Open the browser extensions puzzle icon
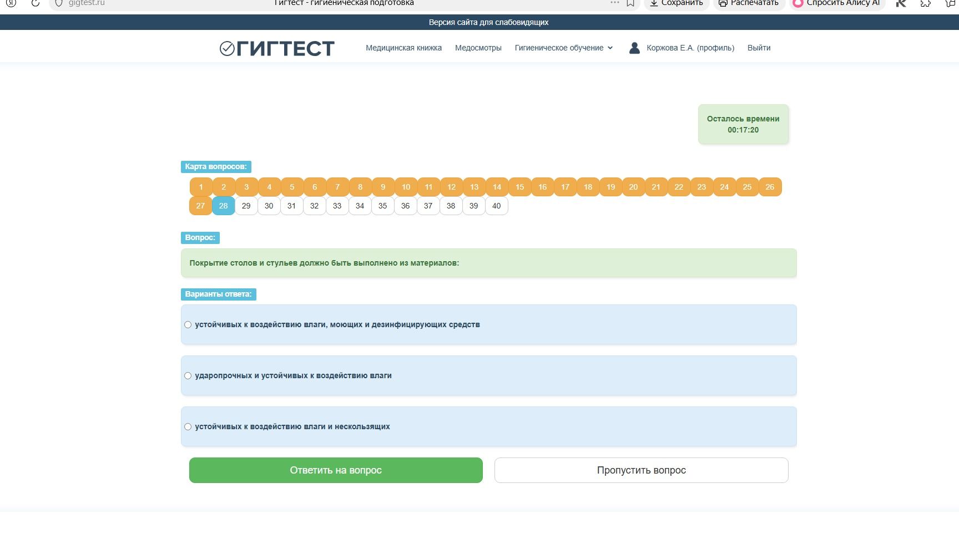Image resolution: width=959 pixels, height=539 pixels. pos(925,3)
